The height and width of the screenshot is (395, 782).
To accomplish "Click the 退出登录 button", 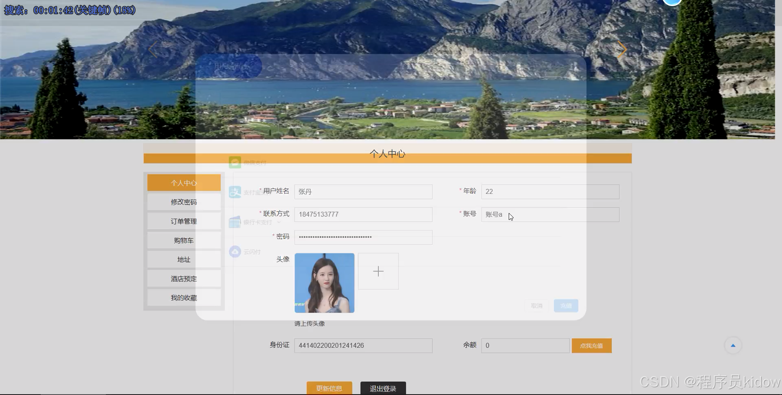I will coord(383,388).
